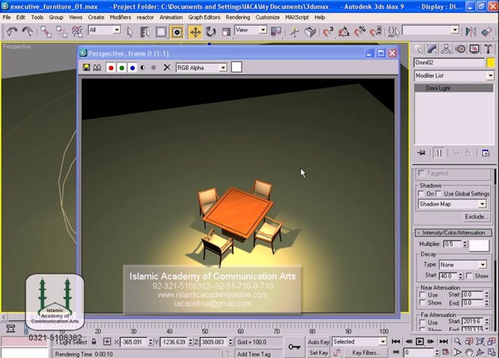Viewport: 499px width, 358px height.
Task: Activate Select and Uniform Scale tool
Action: (x=226, y=32)
